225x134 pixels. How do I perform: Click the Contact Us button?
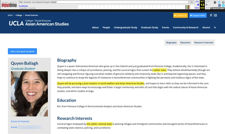coord(180,16)
